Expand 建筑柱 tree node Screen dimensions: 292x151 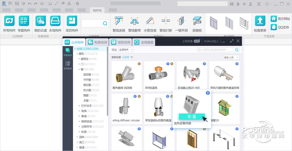coord(79,59)
